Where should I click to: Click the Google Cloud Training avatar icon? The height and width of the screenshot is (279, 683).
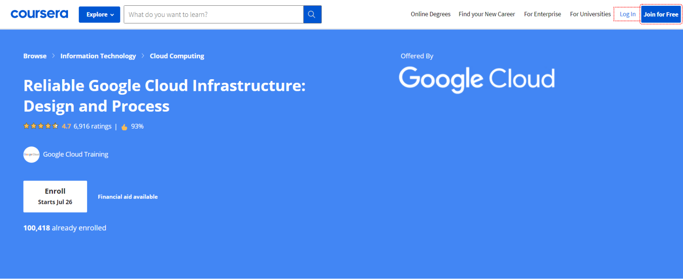coord(32,154)
